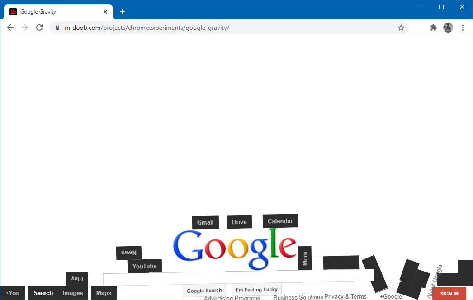
Task: Click the forward navigation arrow
Action: click(x=25, y=28)
